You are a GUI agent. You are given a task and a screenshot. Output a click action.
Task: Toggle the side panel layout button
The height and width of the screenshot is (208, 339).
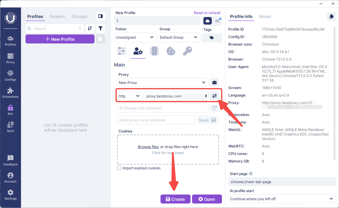tap(100, 16)
